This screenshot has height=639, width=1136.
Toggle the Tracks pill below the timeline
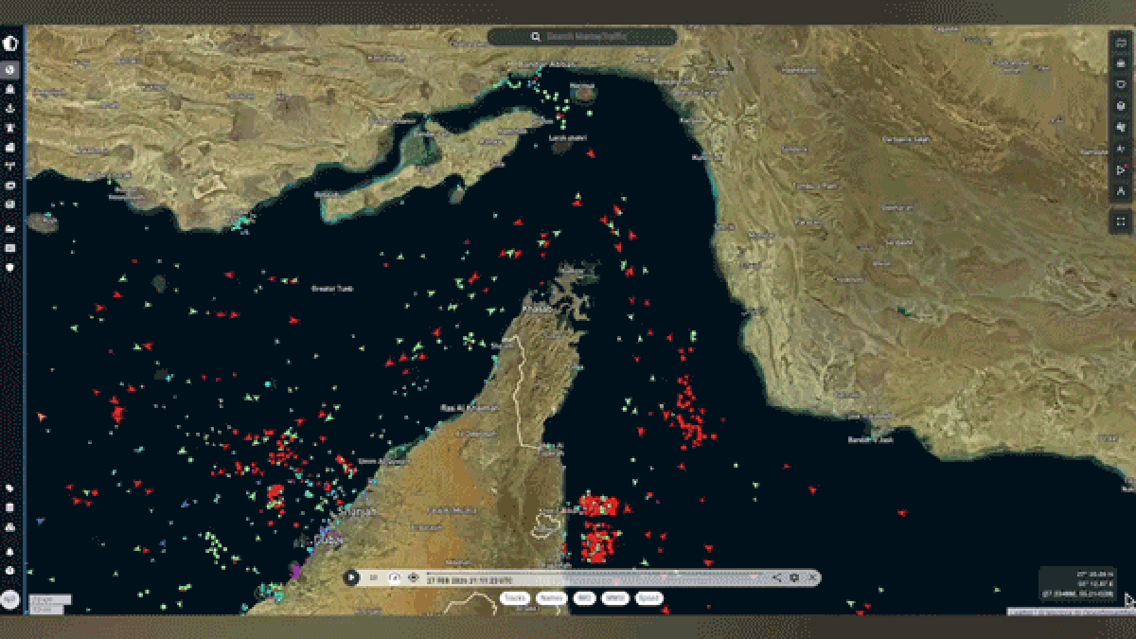pos(516,598)
